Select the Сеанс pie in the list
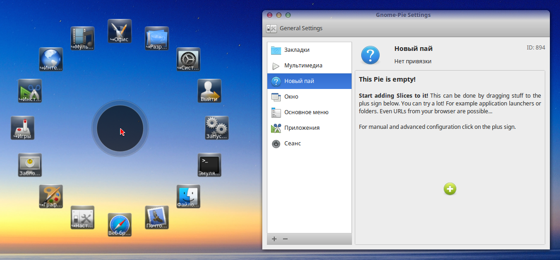The width and height of the screenshot is (560, 260). pos(309,144)
